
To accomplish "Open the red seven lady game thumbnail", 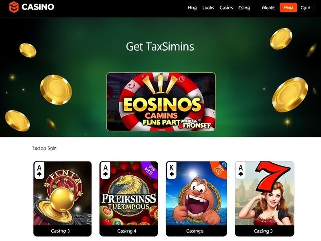I will point(264,193).
